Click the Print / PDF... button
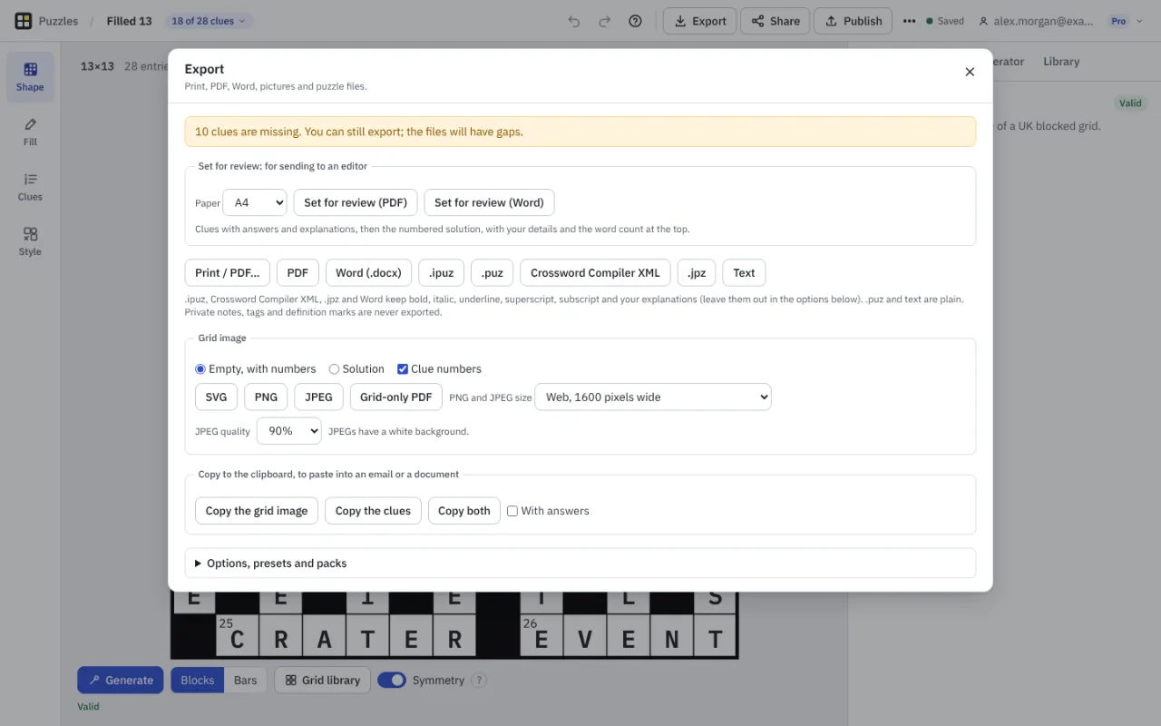The width and height of the screenshot is (1161, 726). click(x=227, y=272)
